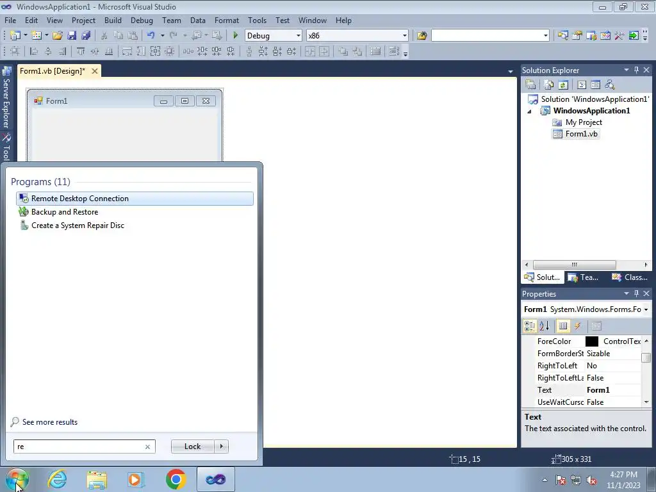Open the Tools menu
The height and width of the screenshot is (492, 656).
click(x=257, y=20)
